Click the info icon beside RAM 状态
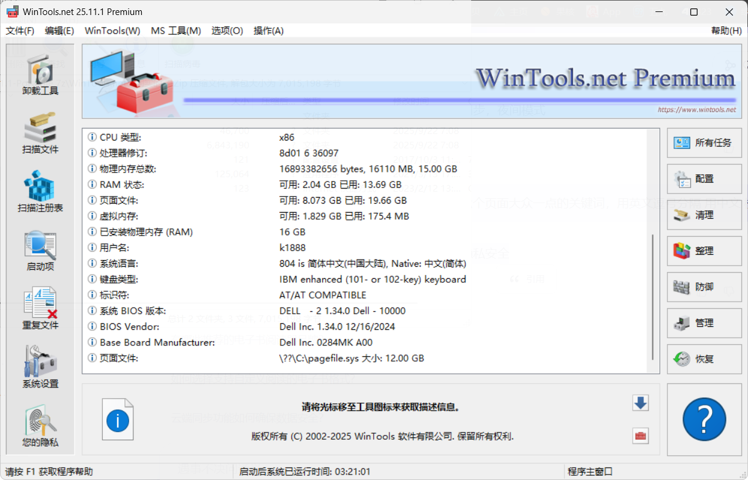748x480 pixels. tap(92, 184)
